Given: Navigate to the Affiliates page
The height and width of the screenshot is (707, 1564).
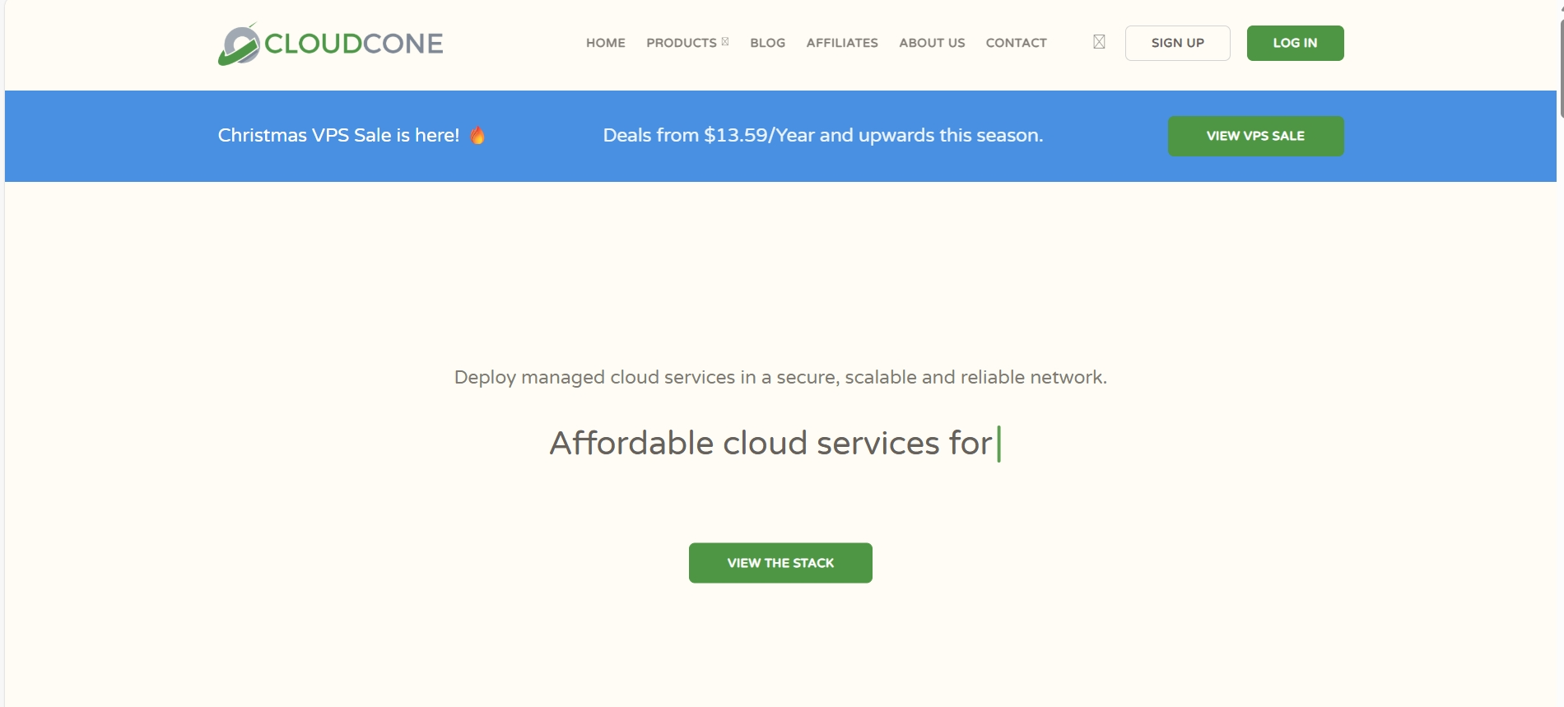Looking at the screenshot, I should pos(841,43).
